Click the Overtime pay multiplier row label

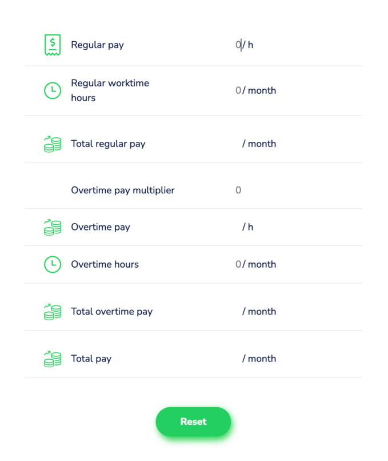coord(122,190)
